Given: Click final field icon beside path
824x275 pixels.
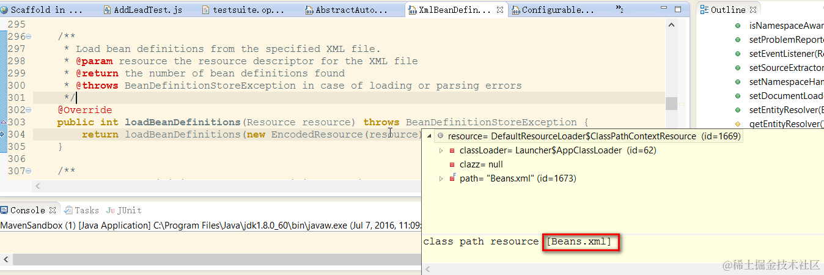Looking at the screenshot, I should 452,178.
